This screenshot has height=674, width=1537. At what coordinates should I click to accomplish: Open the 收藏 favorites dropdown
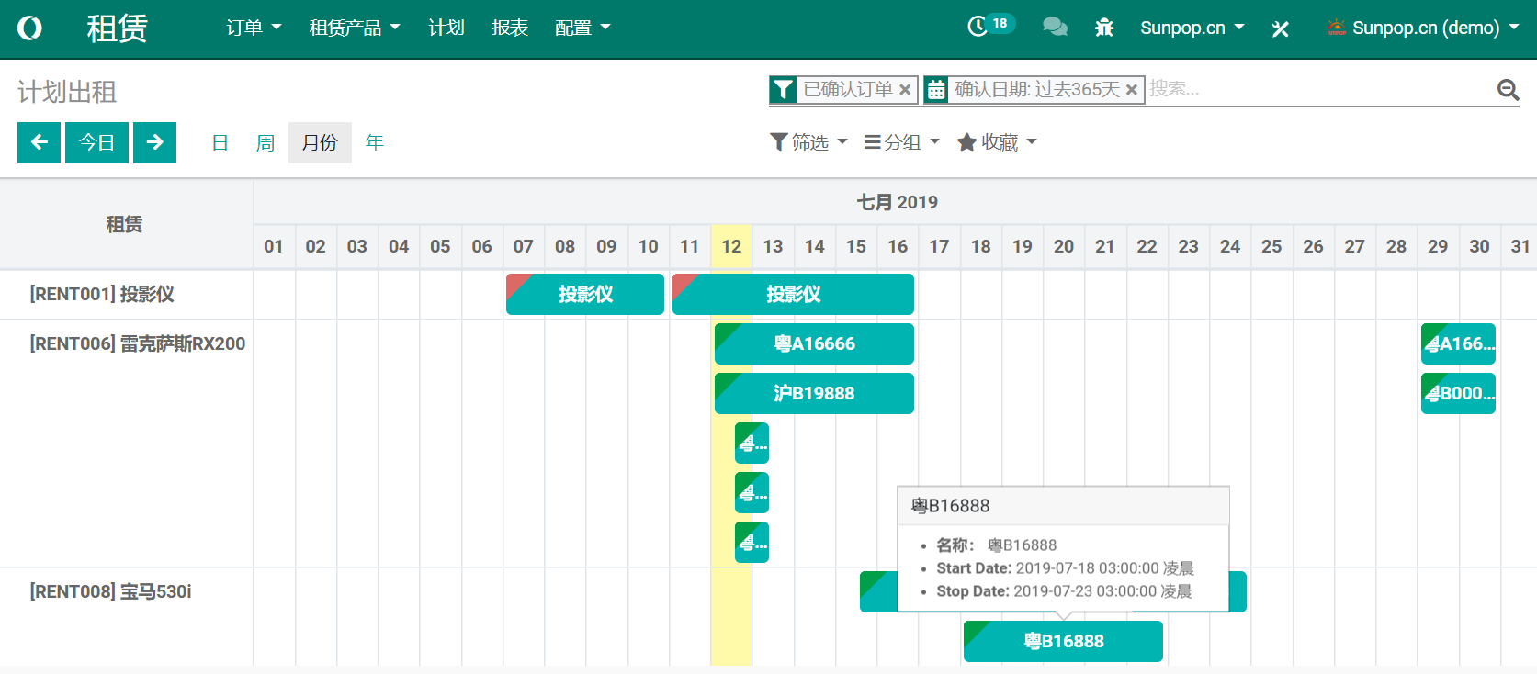[x=997, y=142]
